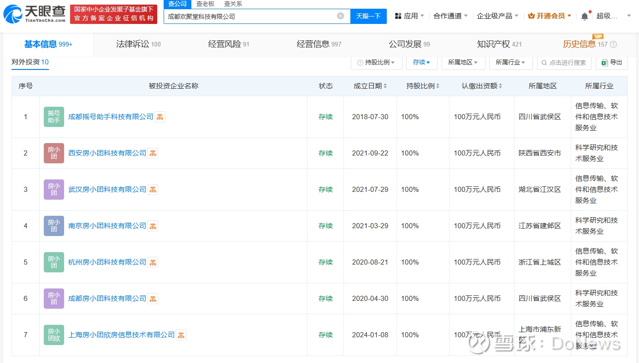Screen dimensions: 639x363
Task: Click the help question mark beside 历史信息
Action: [613, 45]
